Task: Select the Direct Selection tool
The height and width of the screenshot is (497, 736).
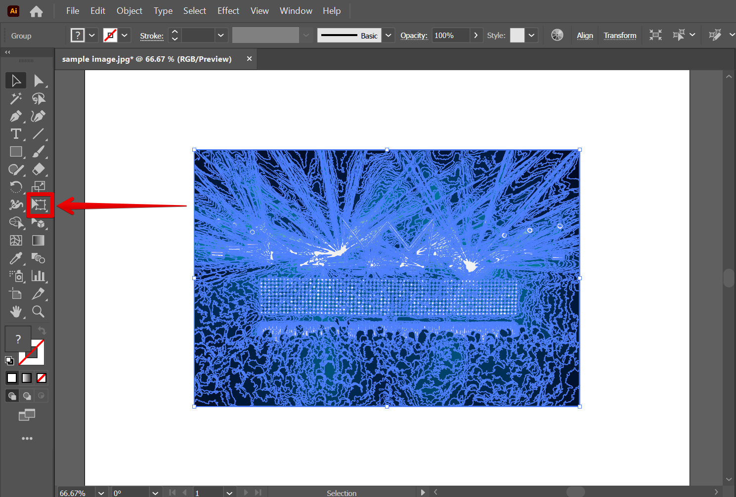Action: pyautogui.click(x=39, y=81)
